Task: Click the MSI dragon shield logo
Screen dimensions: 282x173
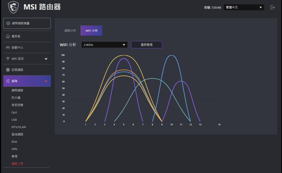Action: [x=13, y=7]
